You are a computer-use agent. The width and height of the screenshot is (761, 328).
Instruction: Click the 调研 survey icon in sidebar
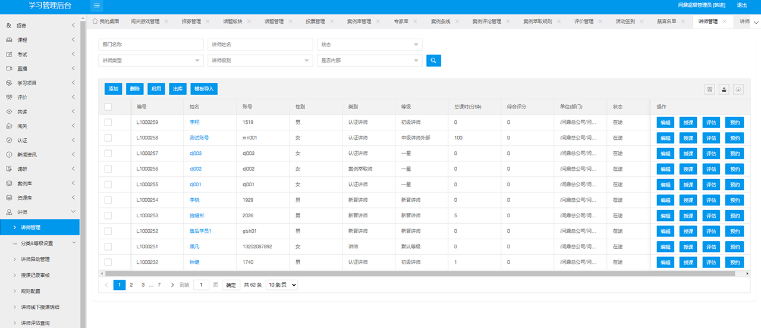tap(9, 168)
